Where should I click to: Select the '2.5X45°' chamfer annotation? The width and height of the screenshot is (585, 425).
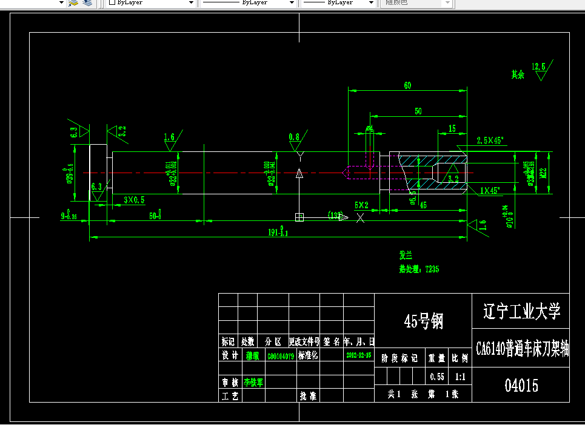pos(490,141)
